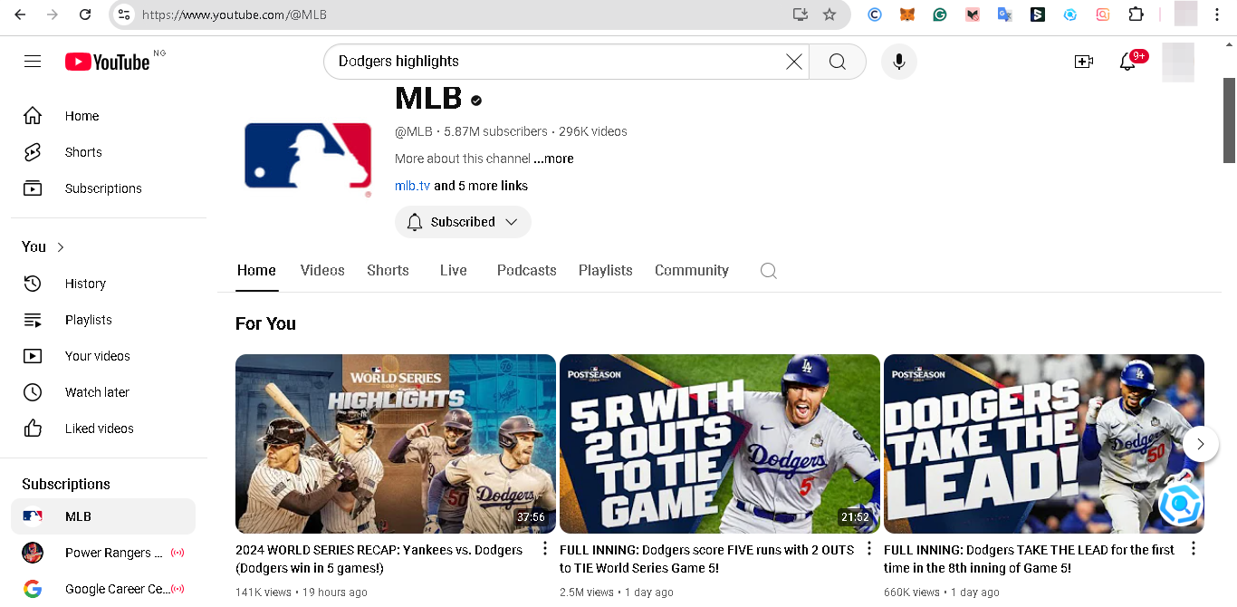Search within the MLB channel
This screenshot has height=607, width=1237.
coord(769,271)
